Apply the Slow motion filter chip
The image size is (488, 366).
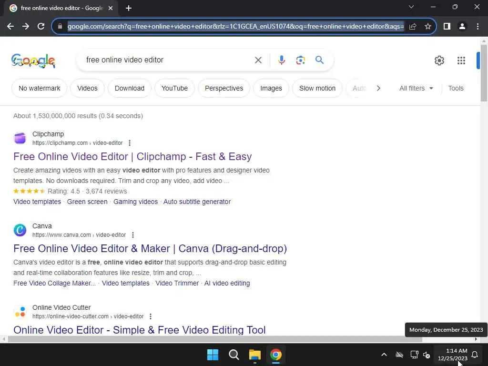(317, 88)
